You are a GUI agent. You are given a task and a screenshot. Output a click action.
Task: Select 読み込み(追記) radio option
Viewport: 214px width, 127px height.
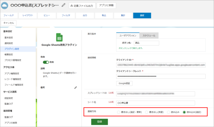pos(184,112)
